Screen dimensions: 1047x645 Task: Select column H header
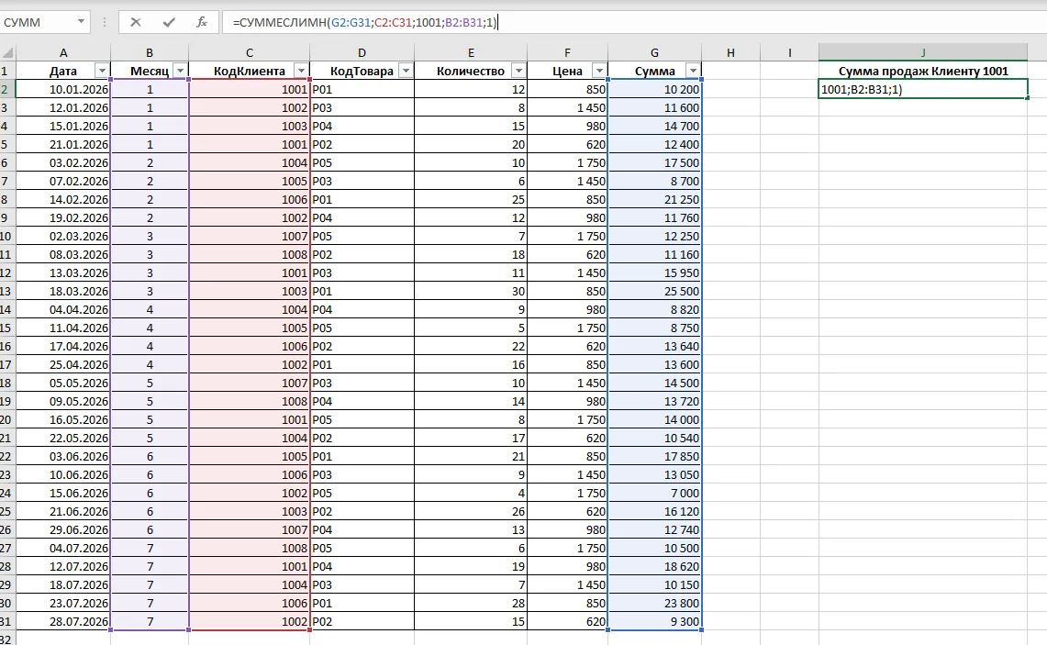point(730,52)
